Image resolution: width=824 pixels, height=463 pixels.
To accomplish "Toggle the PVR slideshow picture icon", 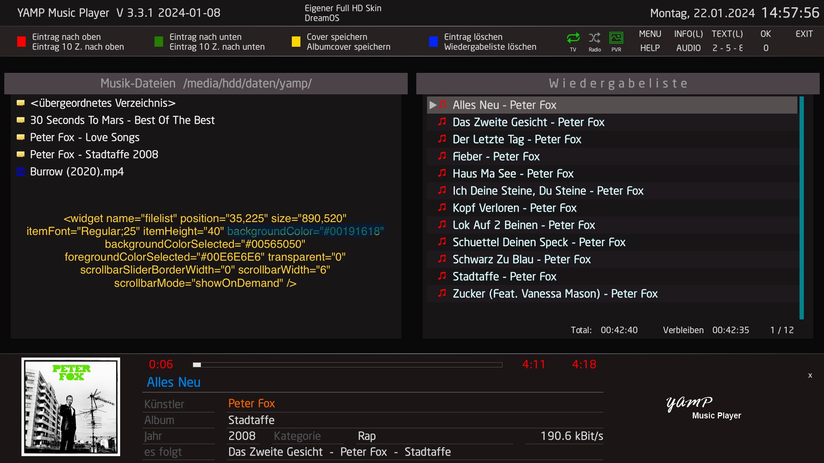I will coord(616,38).
